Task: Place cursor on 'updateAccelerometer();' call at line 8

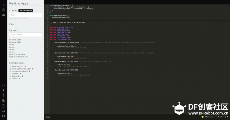Action: point(61,17)
